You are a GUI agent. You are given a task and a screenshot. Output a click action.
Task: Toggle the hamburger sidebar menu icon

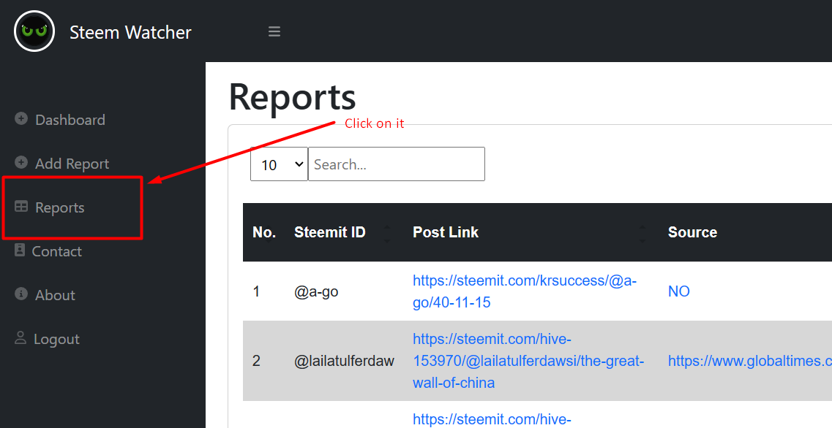tap(274, 32)
